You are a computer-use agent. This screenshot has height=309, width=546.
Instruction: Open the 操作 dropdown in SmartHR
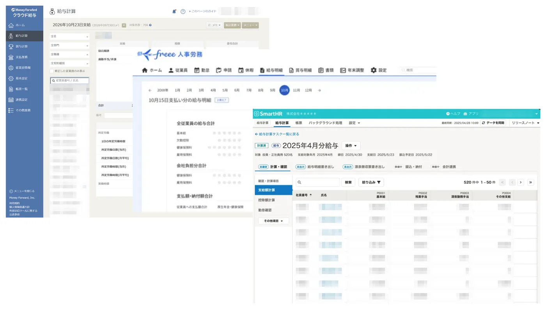(x=351, y=145)
